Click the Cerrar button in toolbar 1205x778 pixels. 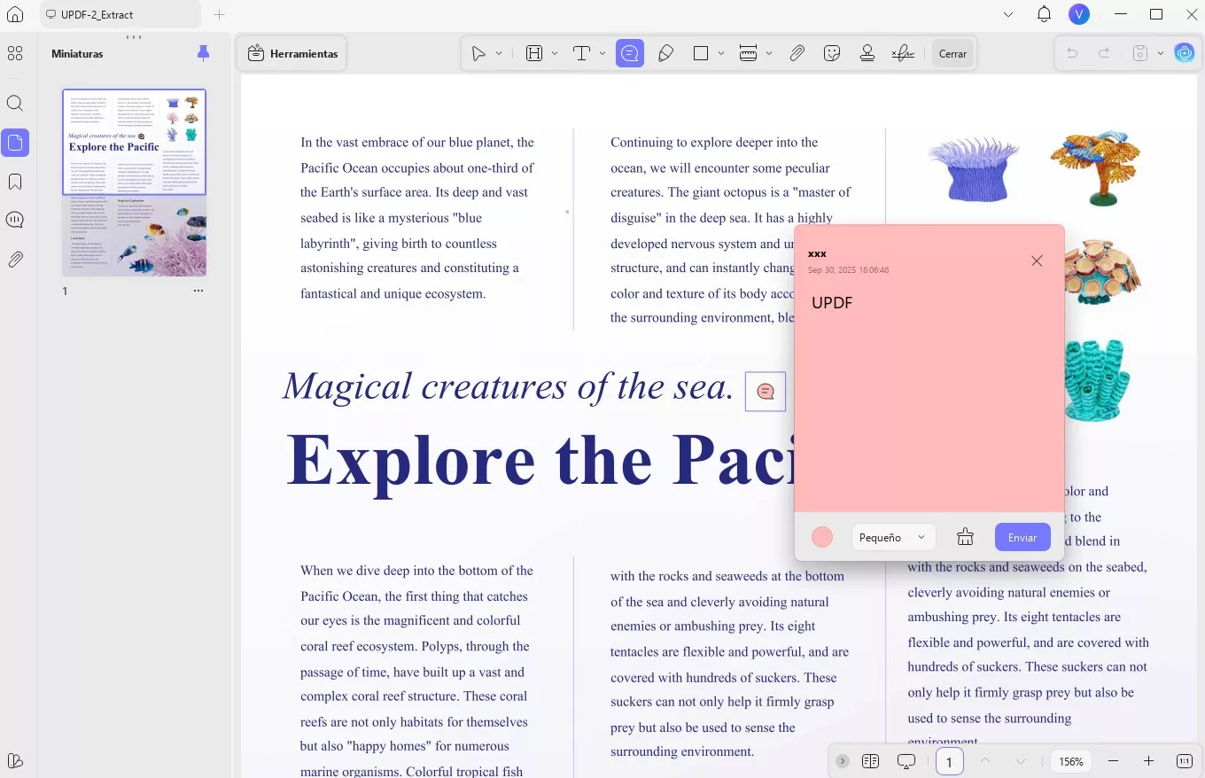coord(953,54)
